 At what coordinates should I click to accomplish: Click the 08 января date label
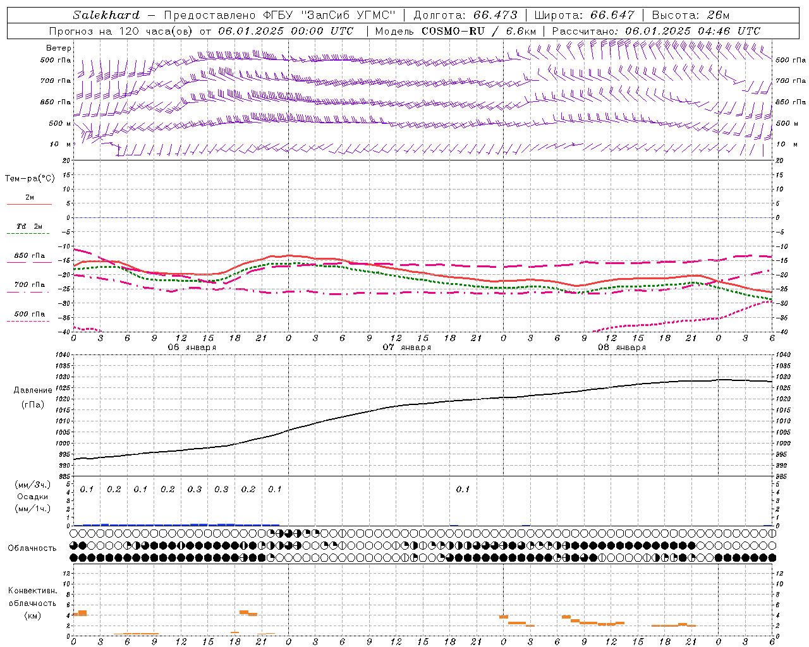tap(621, 348)
